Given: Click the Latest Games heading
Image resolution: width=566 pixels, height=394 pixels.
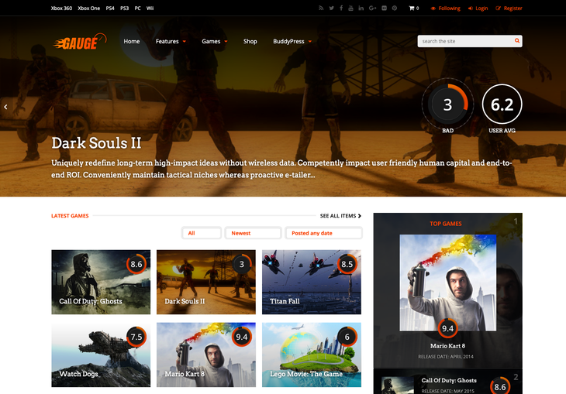Looking at the screenshot, I should coord(70,215).
